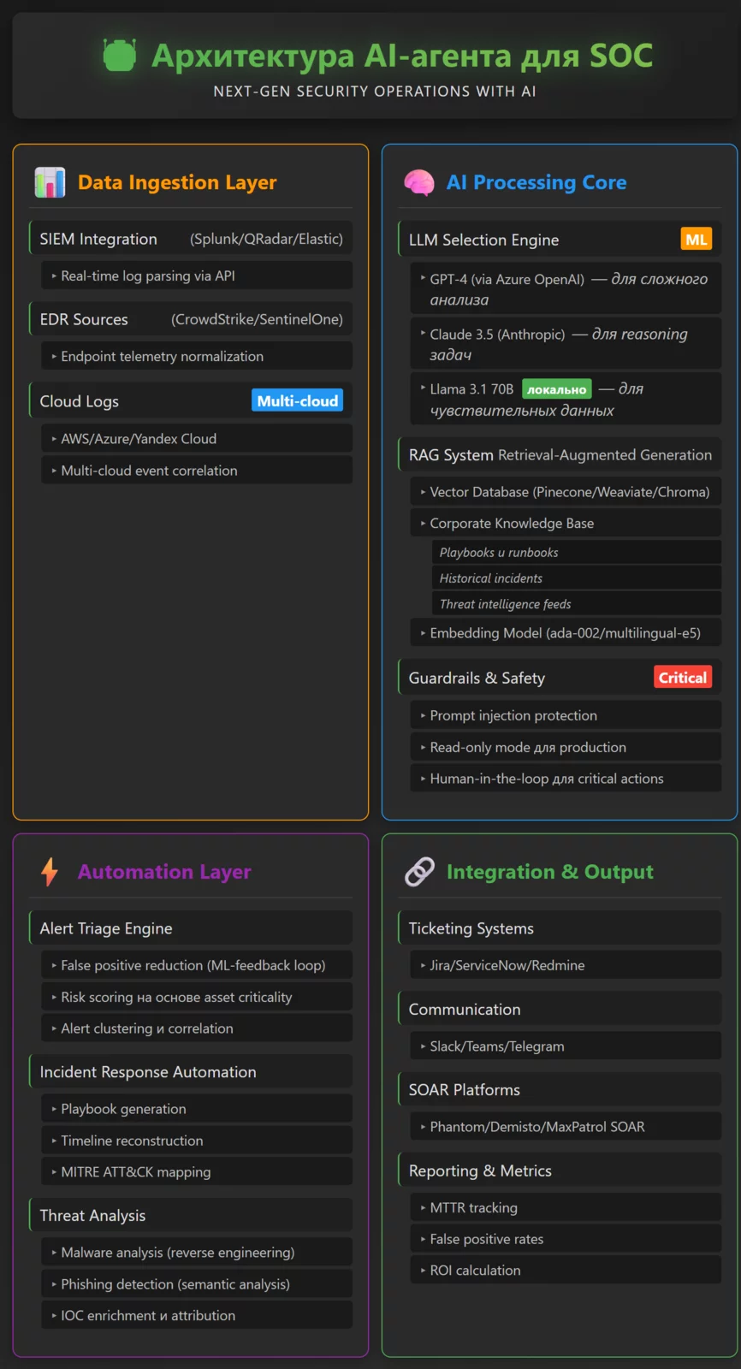This screenshot has width=741, height=1369.
Task: Click 'Vector Database (Pinecone/Weaviate/Chroma)' item
Action: tap(566, 492)
